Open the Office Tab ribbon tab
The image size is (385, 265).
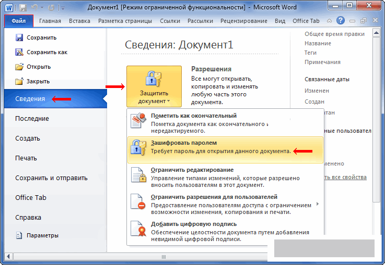[306, 21]
